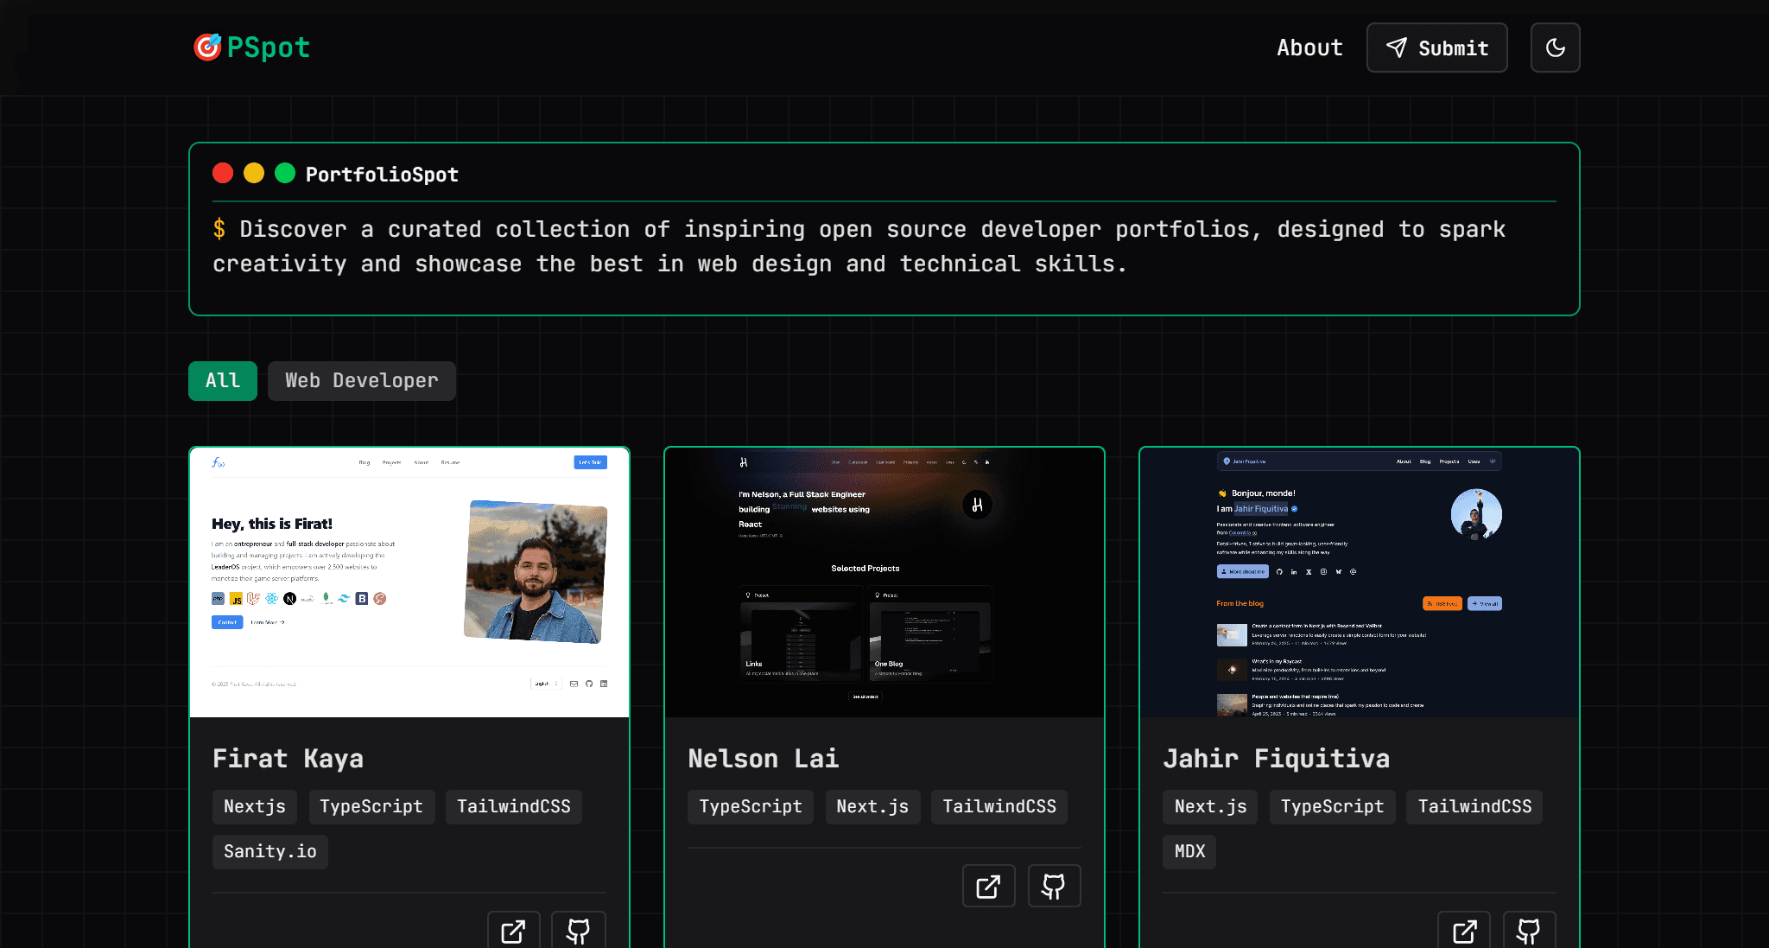
Task: Open Jahir Fiquitiva's external site link icon
Action: pos(1464,931)
